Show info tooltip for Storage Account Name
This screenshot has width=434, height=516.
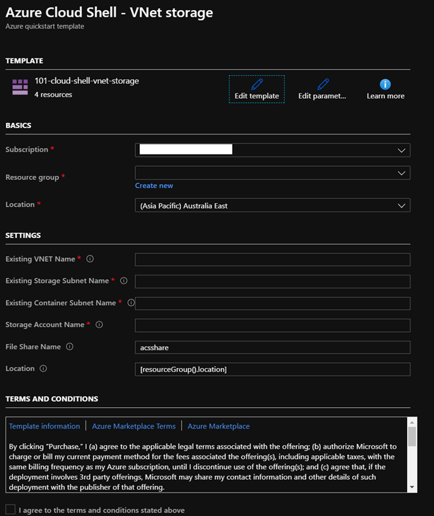click(x=100, y=325)
